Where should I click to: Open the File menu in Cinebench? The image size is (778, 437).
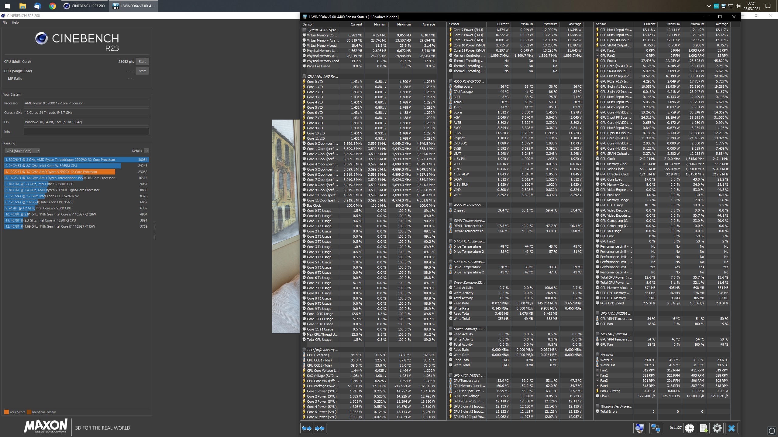[5, 22]
